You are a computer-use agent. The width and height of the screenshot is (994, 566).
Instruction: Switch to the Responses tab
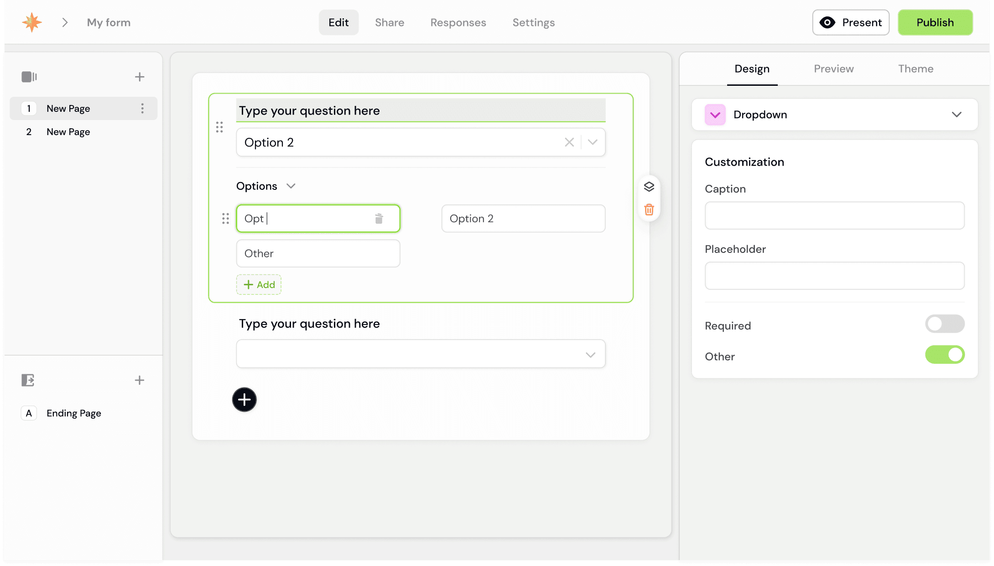click(458, 22)
